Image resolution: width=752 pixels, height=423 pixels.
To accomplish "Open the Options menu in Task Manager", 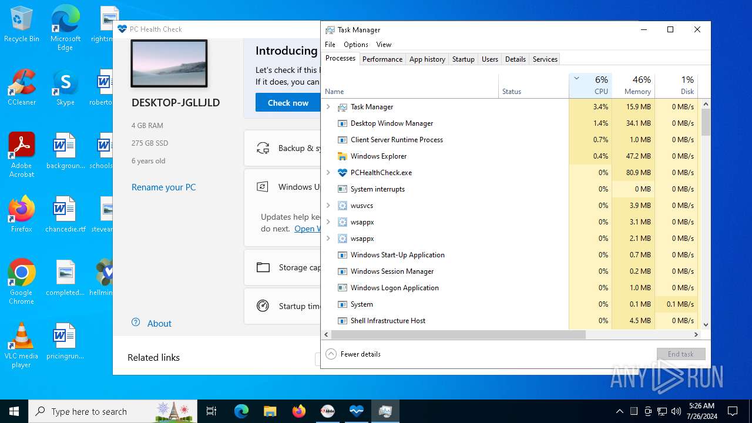I will point(356,45).
